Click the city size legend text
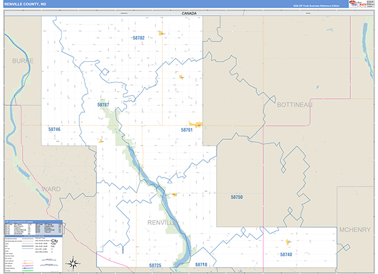The image size is (378, 274). (54, 243)
